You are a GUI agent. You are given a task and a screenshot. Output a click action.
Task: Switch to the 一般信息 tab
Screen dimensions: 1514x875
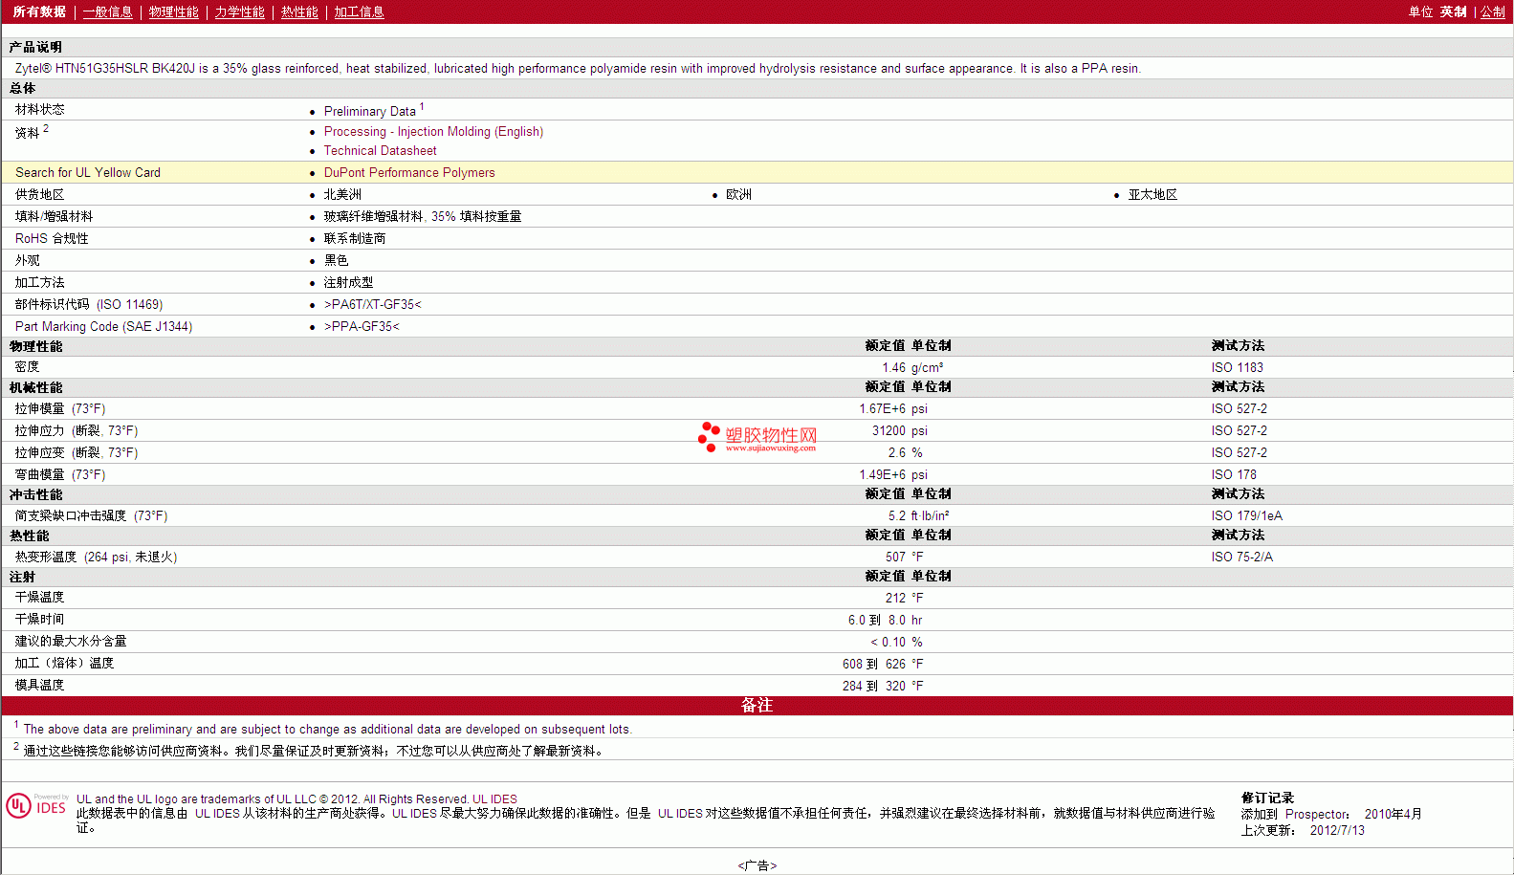(x=107, y=12)
